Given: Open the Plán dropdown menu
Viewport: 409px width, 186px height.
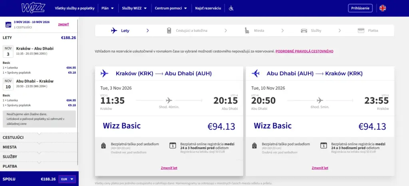Looking at the screenshot, I should tap(108, 8).
